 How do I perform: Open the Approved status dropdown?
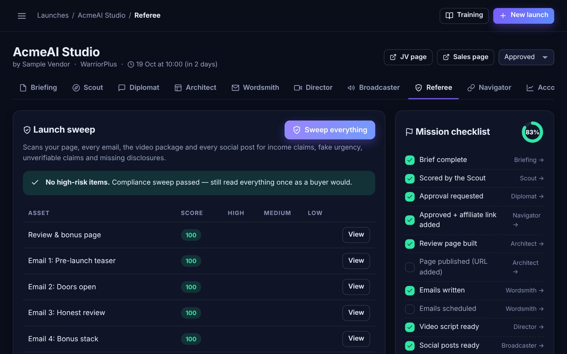pos(526,57)
